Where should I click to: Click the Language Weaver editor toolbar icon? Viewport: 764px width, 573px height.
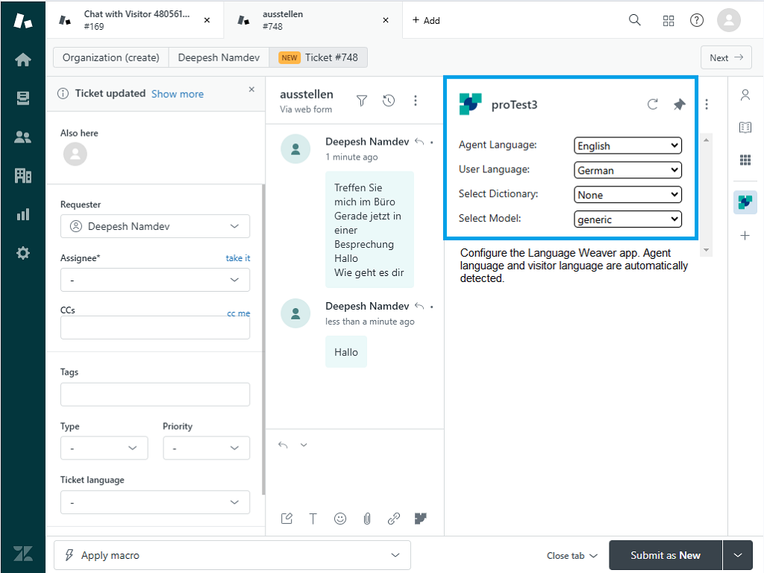pos(421,519)
